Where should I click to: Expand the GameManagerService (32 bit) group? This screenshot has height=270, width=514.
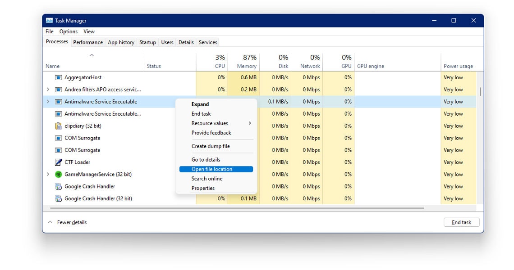click(x=49, y=174)
